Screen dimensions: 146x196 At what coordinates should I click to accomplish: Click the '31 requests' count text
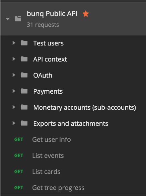[x=43, y=25]
